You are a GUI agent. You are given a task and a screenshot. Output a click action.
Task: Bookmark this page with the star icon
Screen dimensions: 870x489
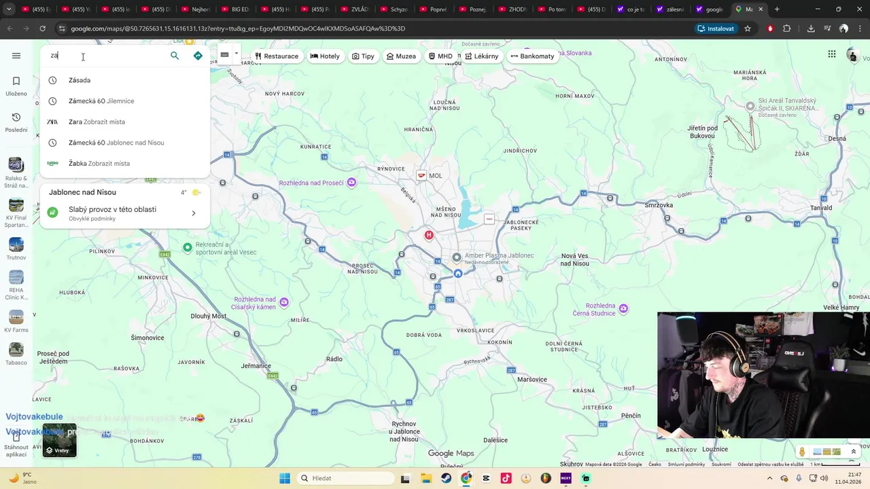coord(748,29)
